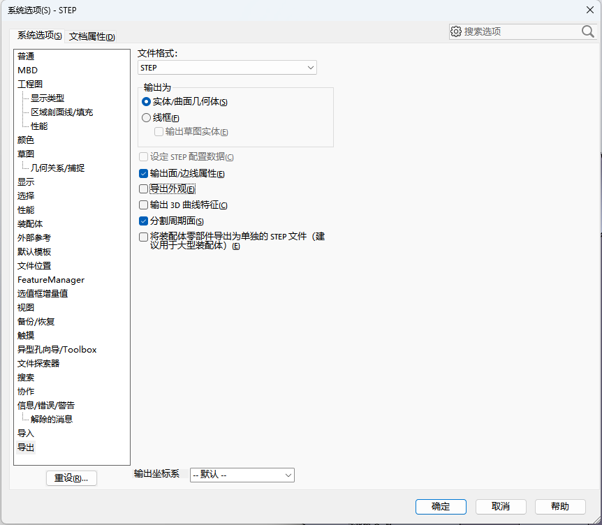
Task: Switch to 文档属性 tab
Action: tap(91, 36)
